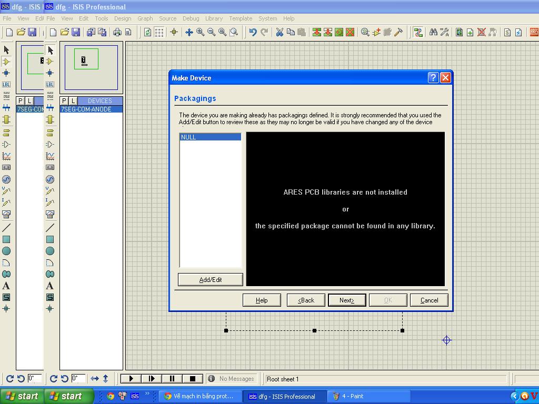This screenshot has height=404, width=539.
Task: Click the Make Device question mark button
Action: tap(433, 78)
